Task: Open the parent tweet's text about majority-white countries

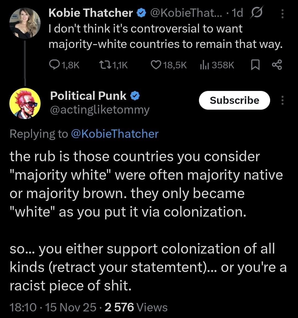Action: coord(166,36)
